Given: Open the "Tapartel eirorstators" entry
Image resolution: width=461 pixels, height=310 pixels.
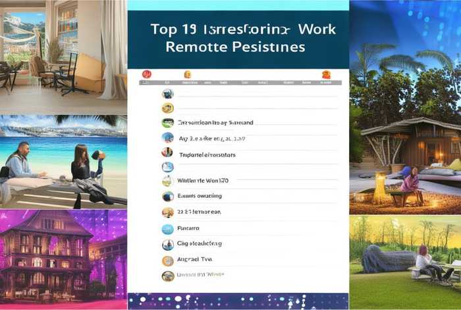Looking at the screenshot, I should point(207,155).
